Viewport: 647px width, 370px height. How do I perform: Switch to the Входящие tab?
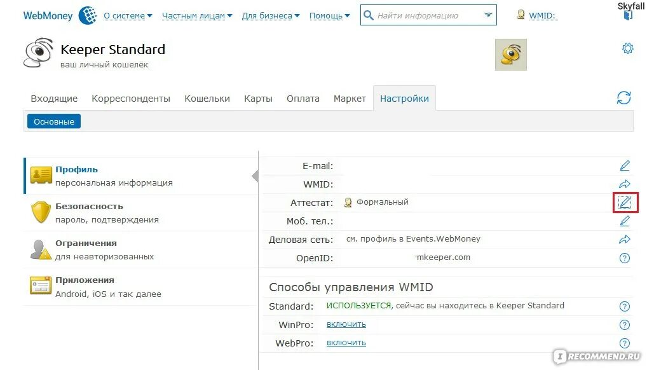[x=54, y=99]
